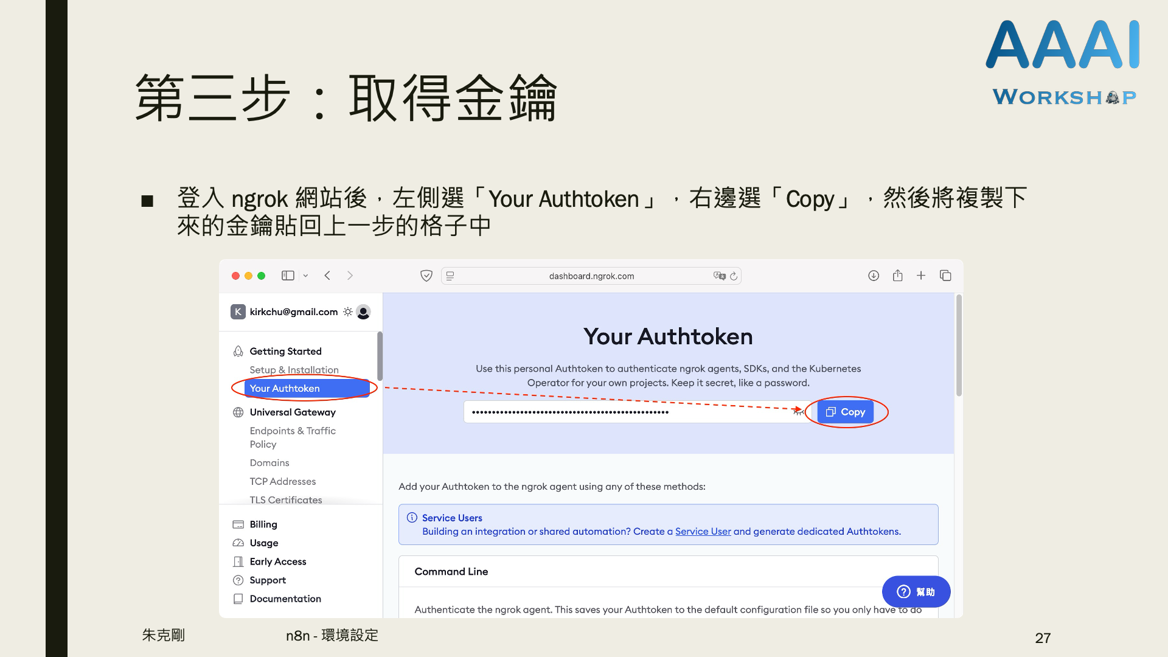Reveal the authtoken using the eye icon
The image size is (1168, 657).
[x=798, y=412]
